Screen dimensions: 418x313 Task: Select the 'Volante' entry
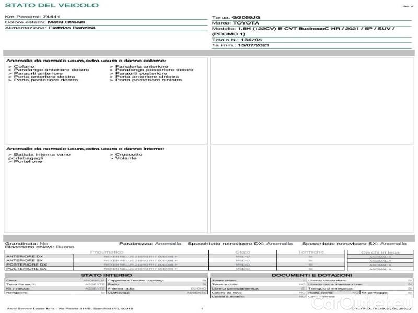(123, 158)
